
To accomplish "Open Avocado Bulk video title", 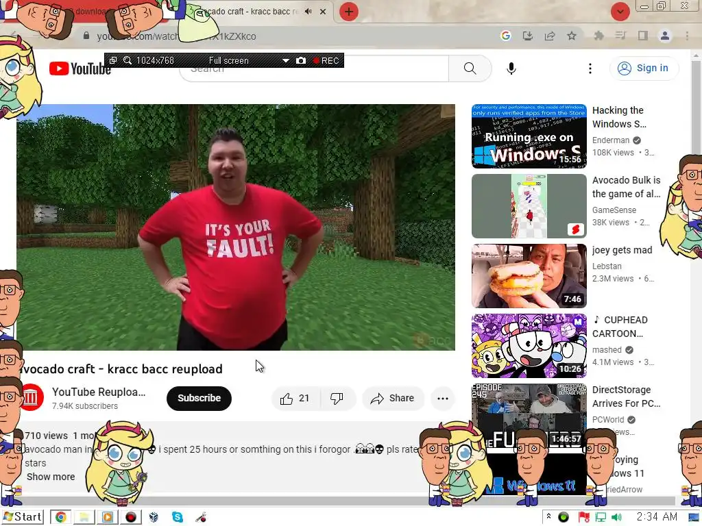I will 626,187.
